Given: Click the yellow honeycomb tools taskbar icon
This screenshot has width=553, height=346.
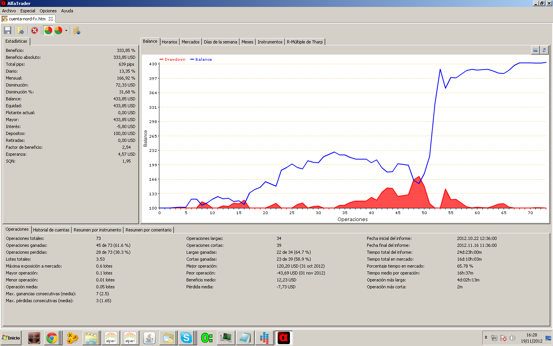Looking at the screenshot, I should (72, 338).
